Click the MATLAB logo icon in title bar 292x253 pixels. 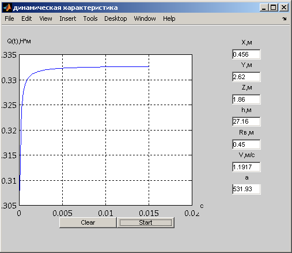point(7,8)
